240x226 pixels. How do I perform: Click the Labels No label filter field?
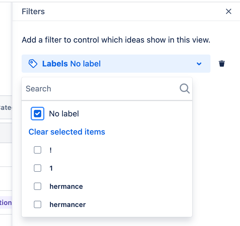point(114,64)
